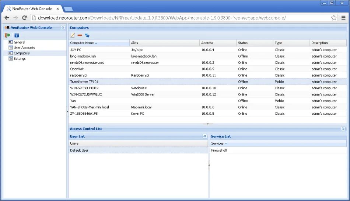Collapse the NeoRouter Web Console sidebar panel
The image size is (350, 201).
point(63,27)
